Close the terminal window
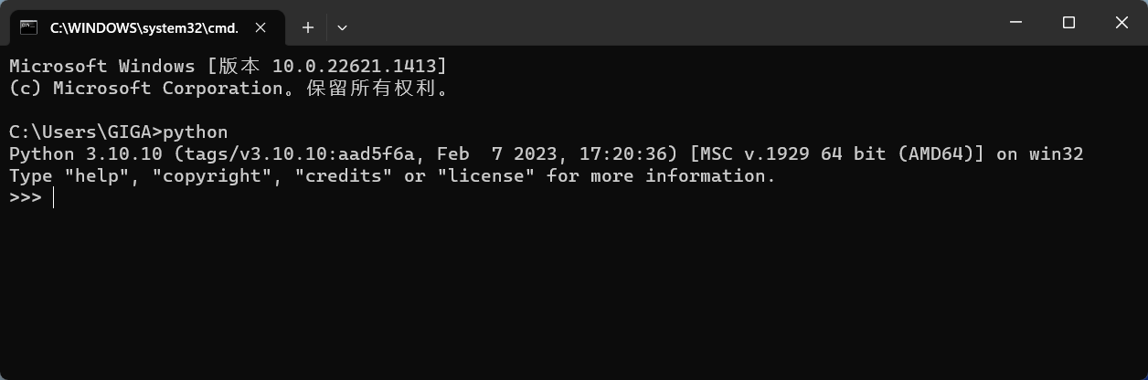This screenshot has height=380, width=1148. [x=1121, y=23]
